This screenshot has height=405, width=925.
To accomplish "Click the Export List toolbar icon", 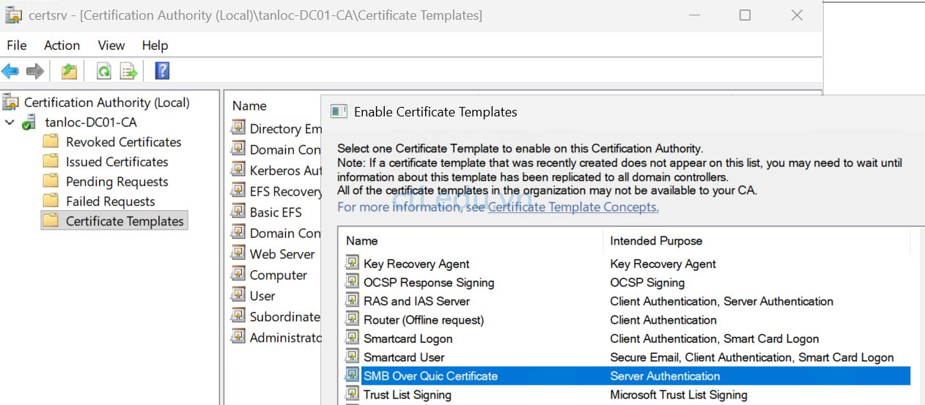I will [x=129, y=71].
